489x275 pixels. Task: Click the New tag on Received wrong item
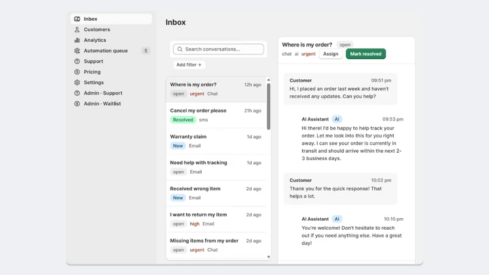(x=178, y=198)
